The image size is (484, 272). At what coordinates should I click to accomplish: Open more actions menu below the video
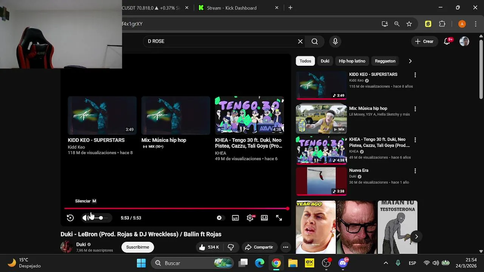[286, 247]
